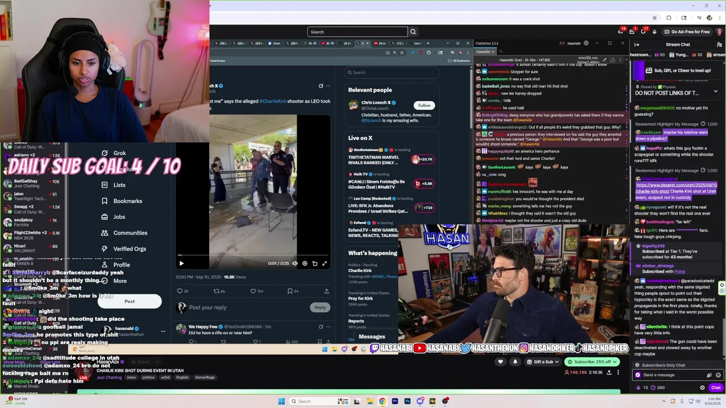Screen dimensions: 726x408
Task: Open Pray for Kirk trending topic
Action: (360, 299)
